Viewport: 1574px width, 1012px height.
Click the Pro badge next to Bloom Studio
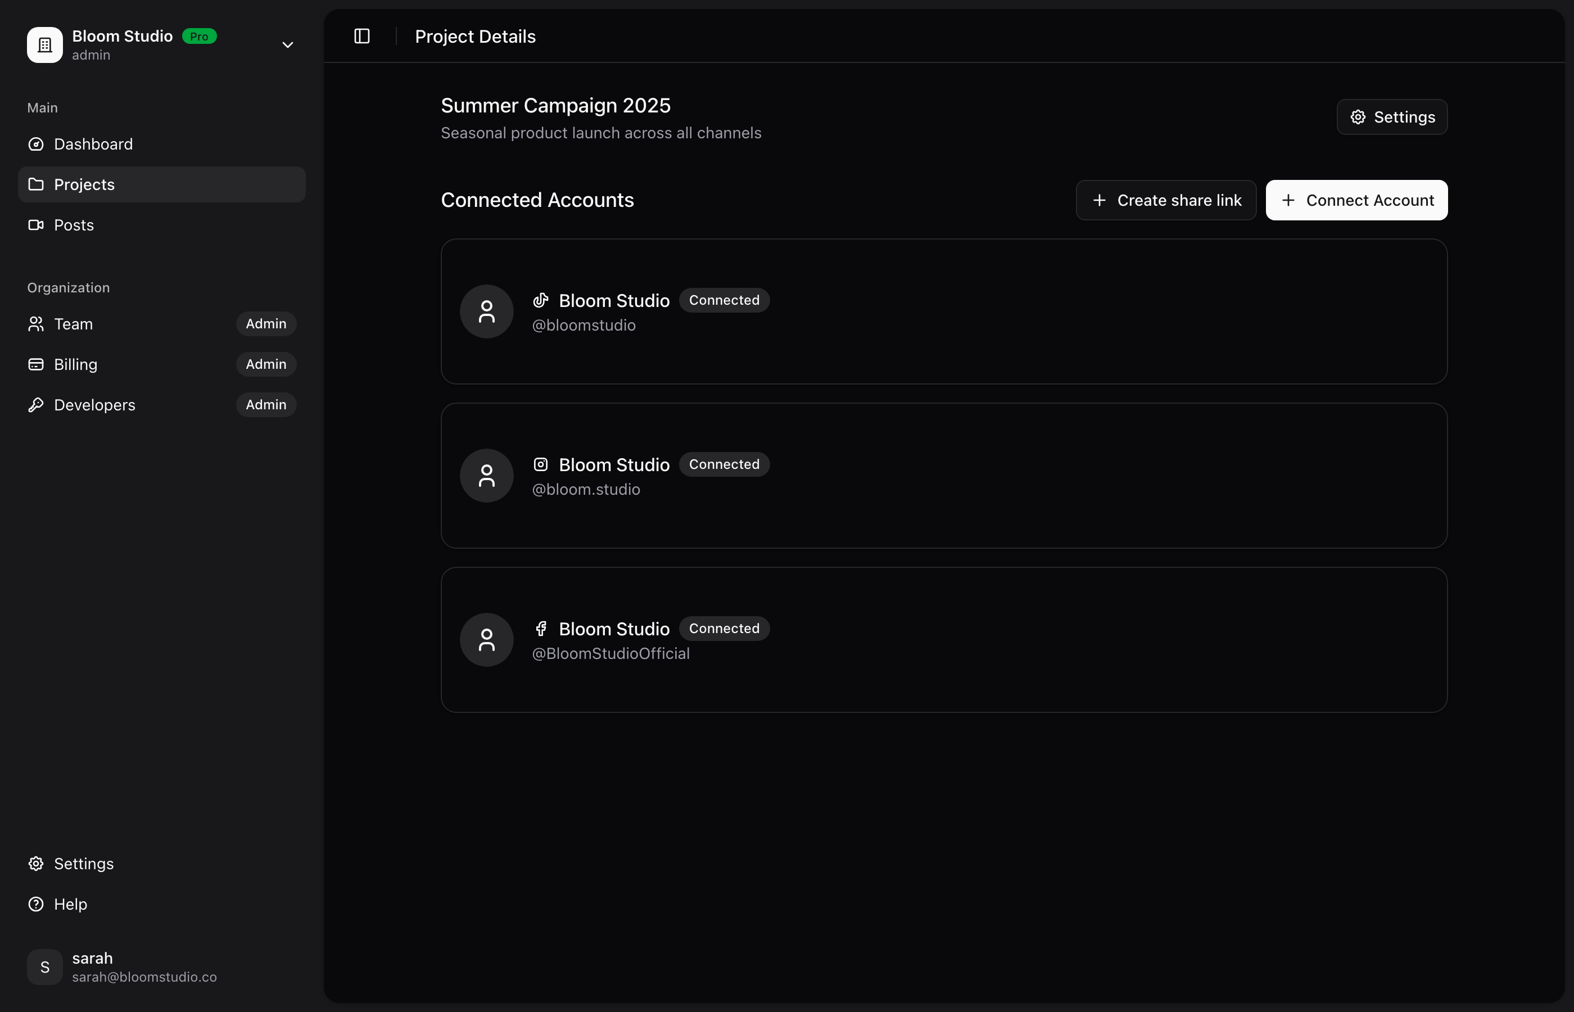coord(199,36)
